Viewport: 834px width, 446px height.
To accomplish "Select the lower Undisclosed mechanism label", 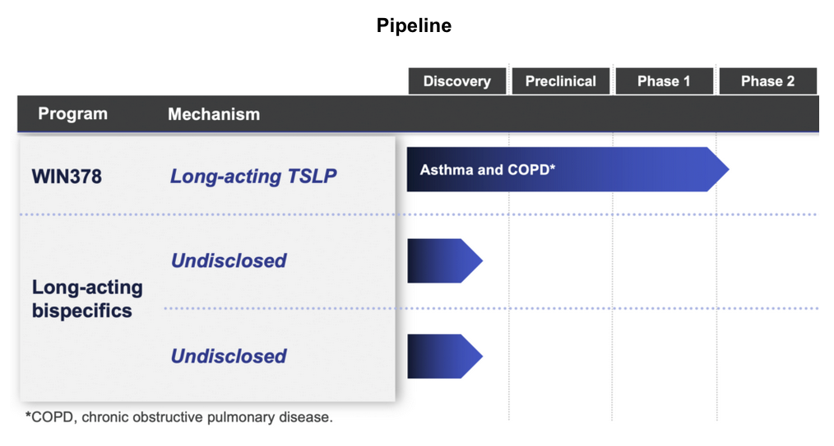I will (x=229, y=356).
